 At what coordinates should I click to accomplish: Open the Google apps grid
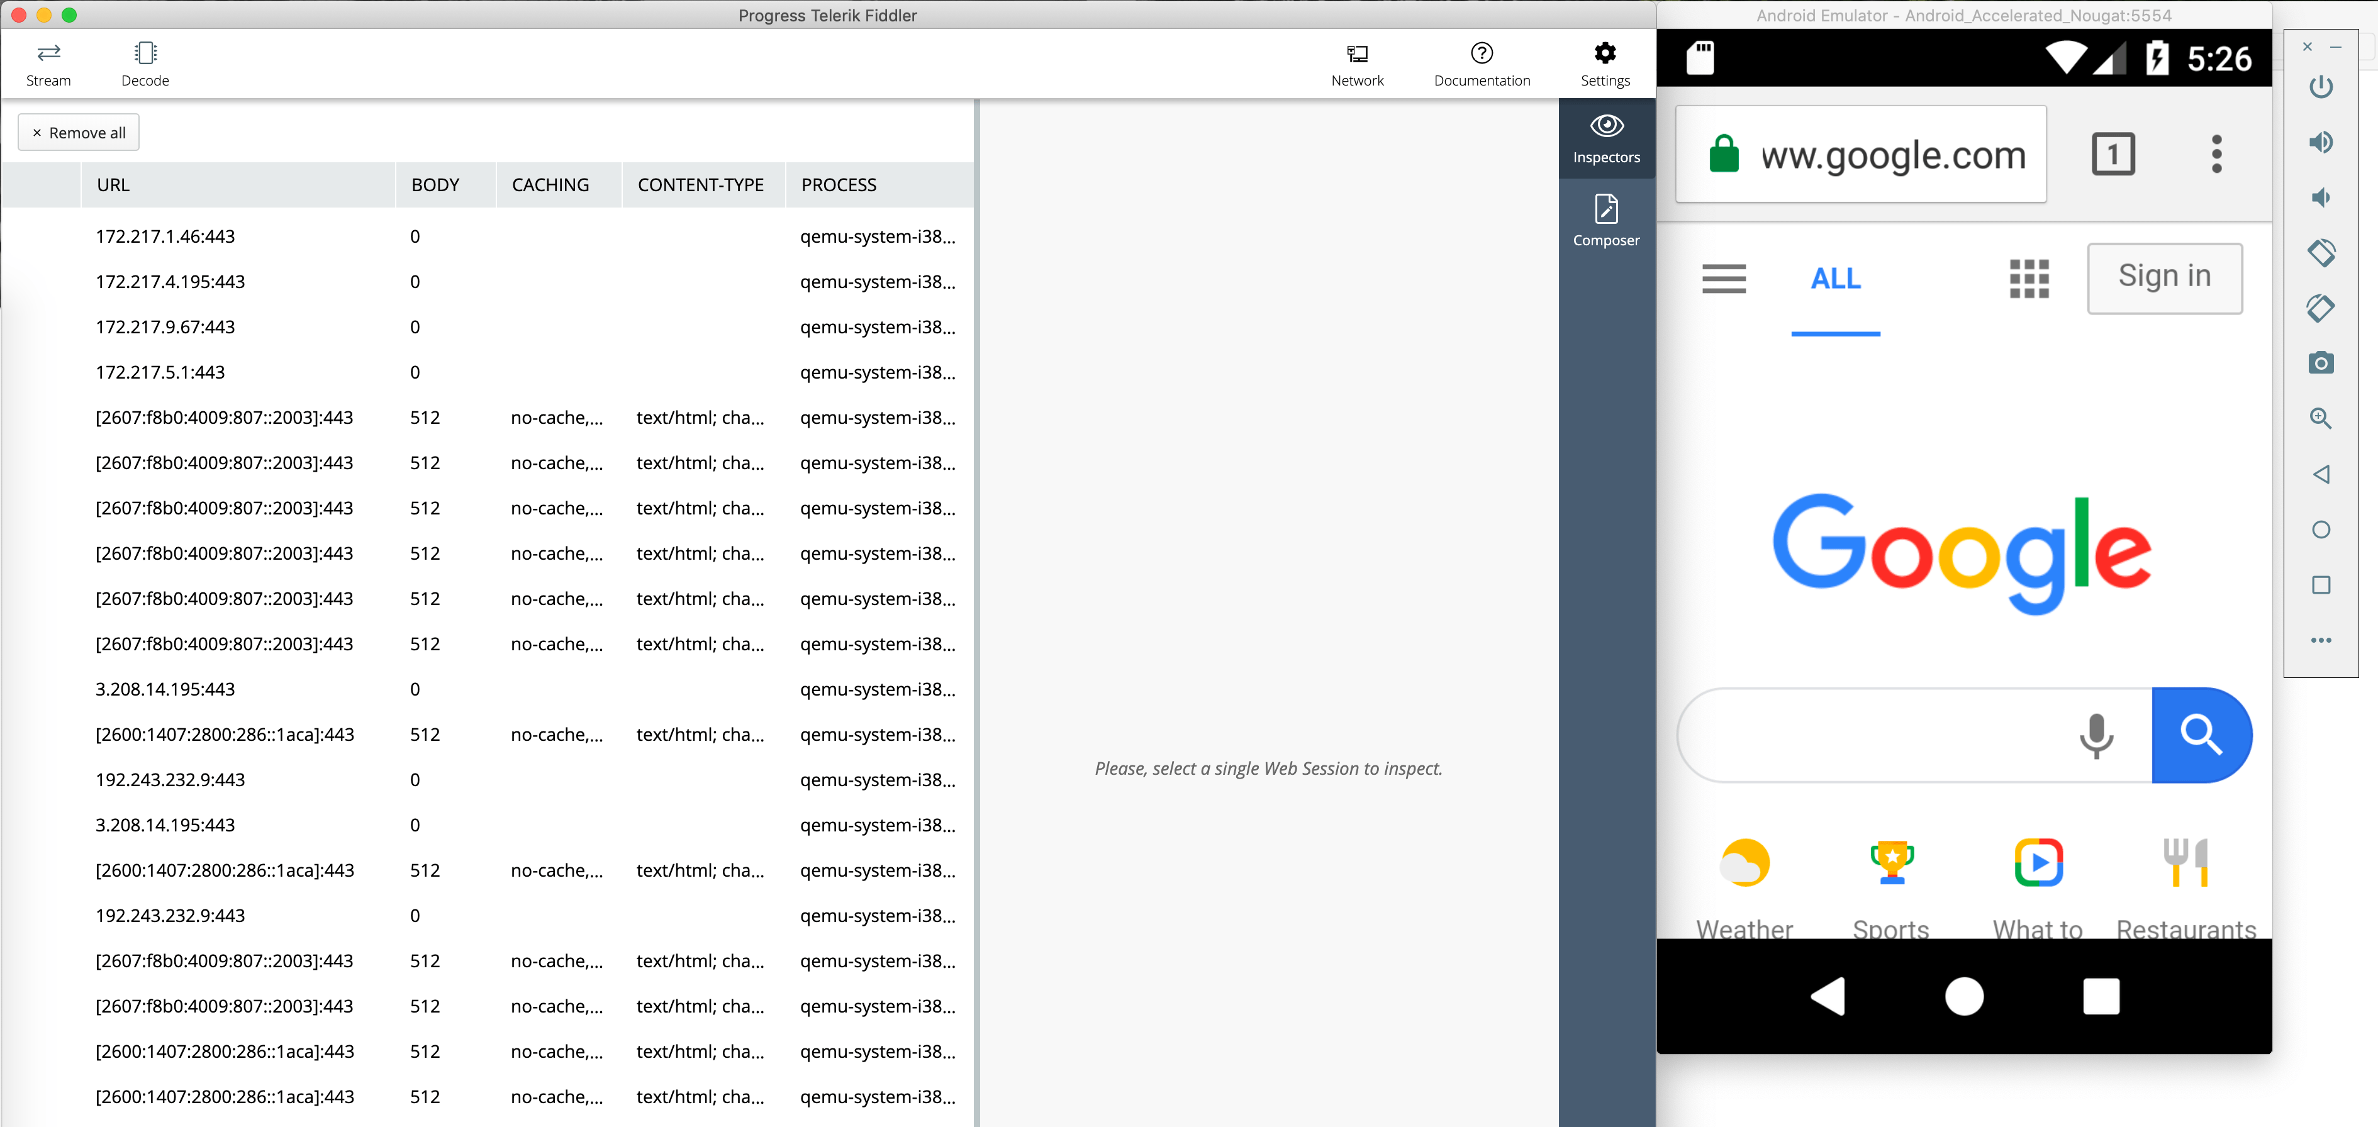tap(2028, 279)
